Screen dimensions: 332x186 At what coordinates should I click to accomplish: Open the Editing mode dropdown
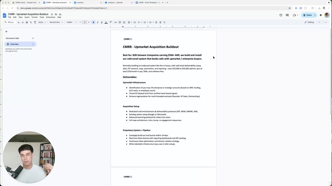coord(313,22)
